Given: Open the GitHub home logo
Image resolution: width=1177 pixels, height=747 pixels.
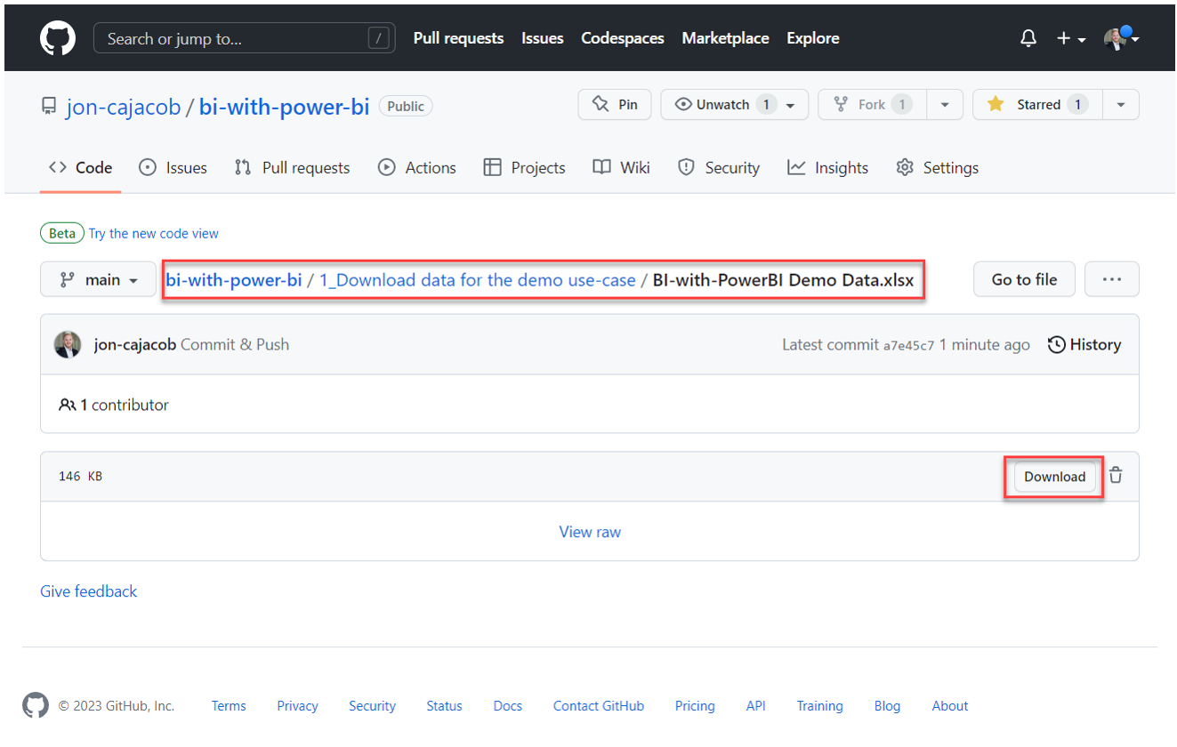Looking at the screenshot, I should coord(59,38).
